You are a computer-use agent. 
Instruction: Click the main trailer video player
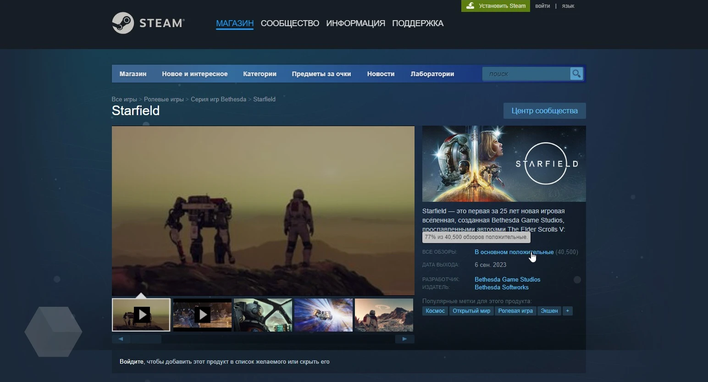[x=263, y=210]
